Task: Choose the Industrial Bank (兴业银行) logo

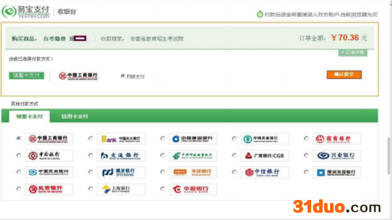Action: point(337,156)
